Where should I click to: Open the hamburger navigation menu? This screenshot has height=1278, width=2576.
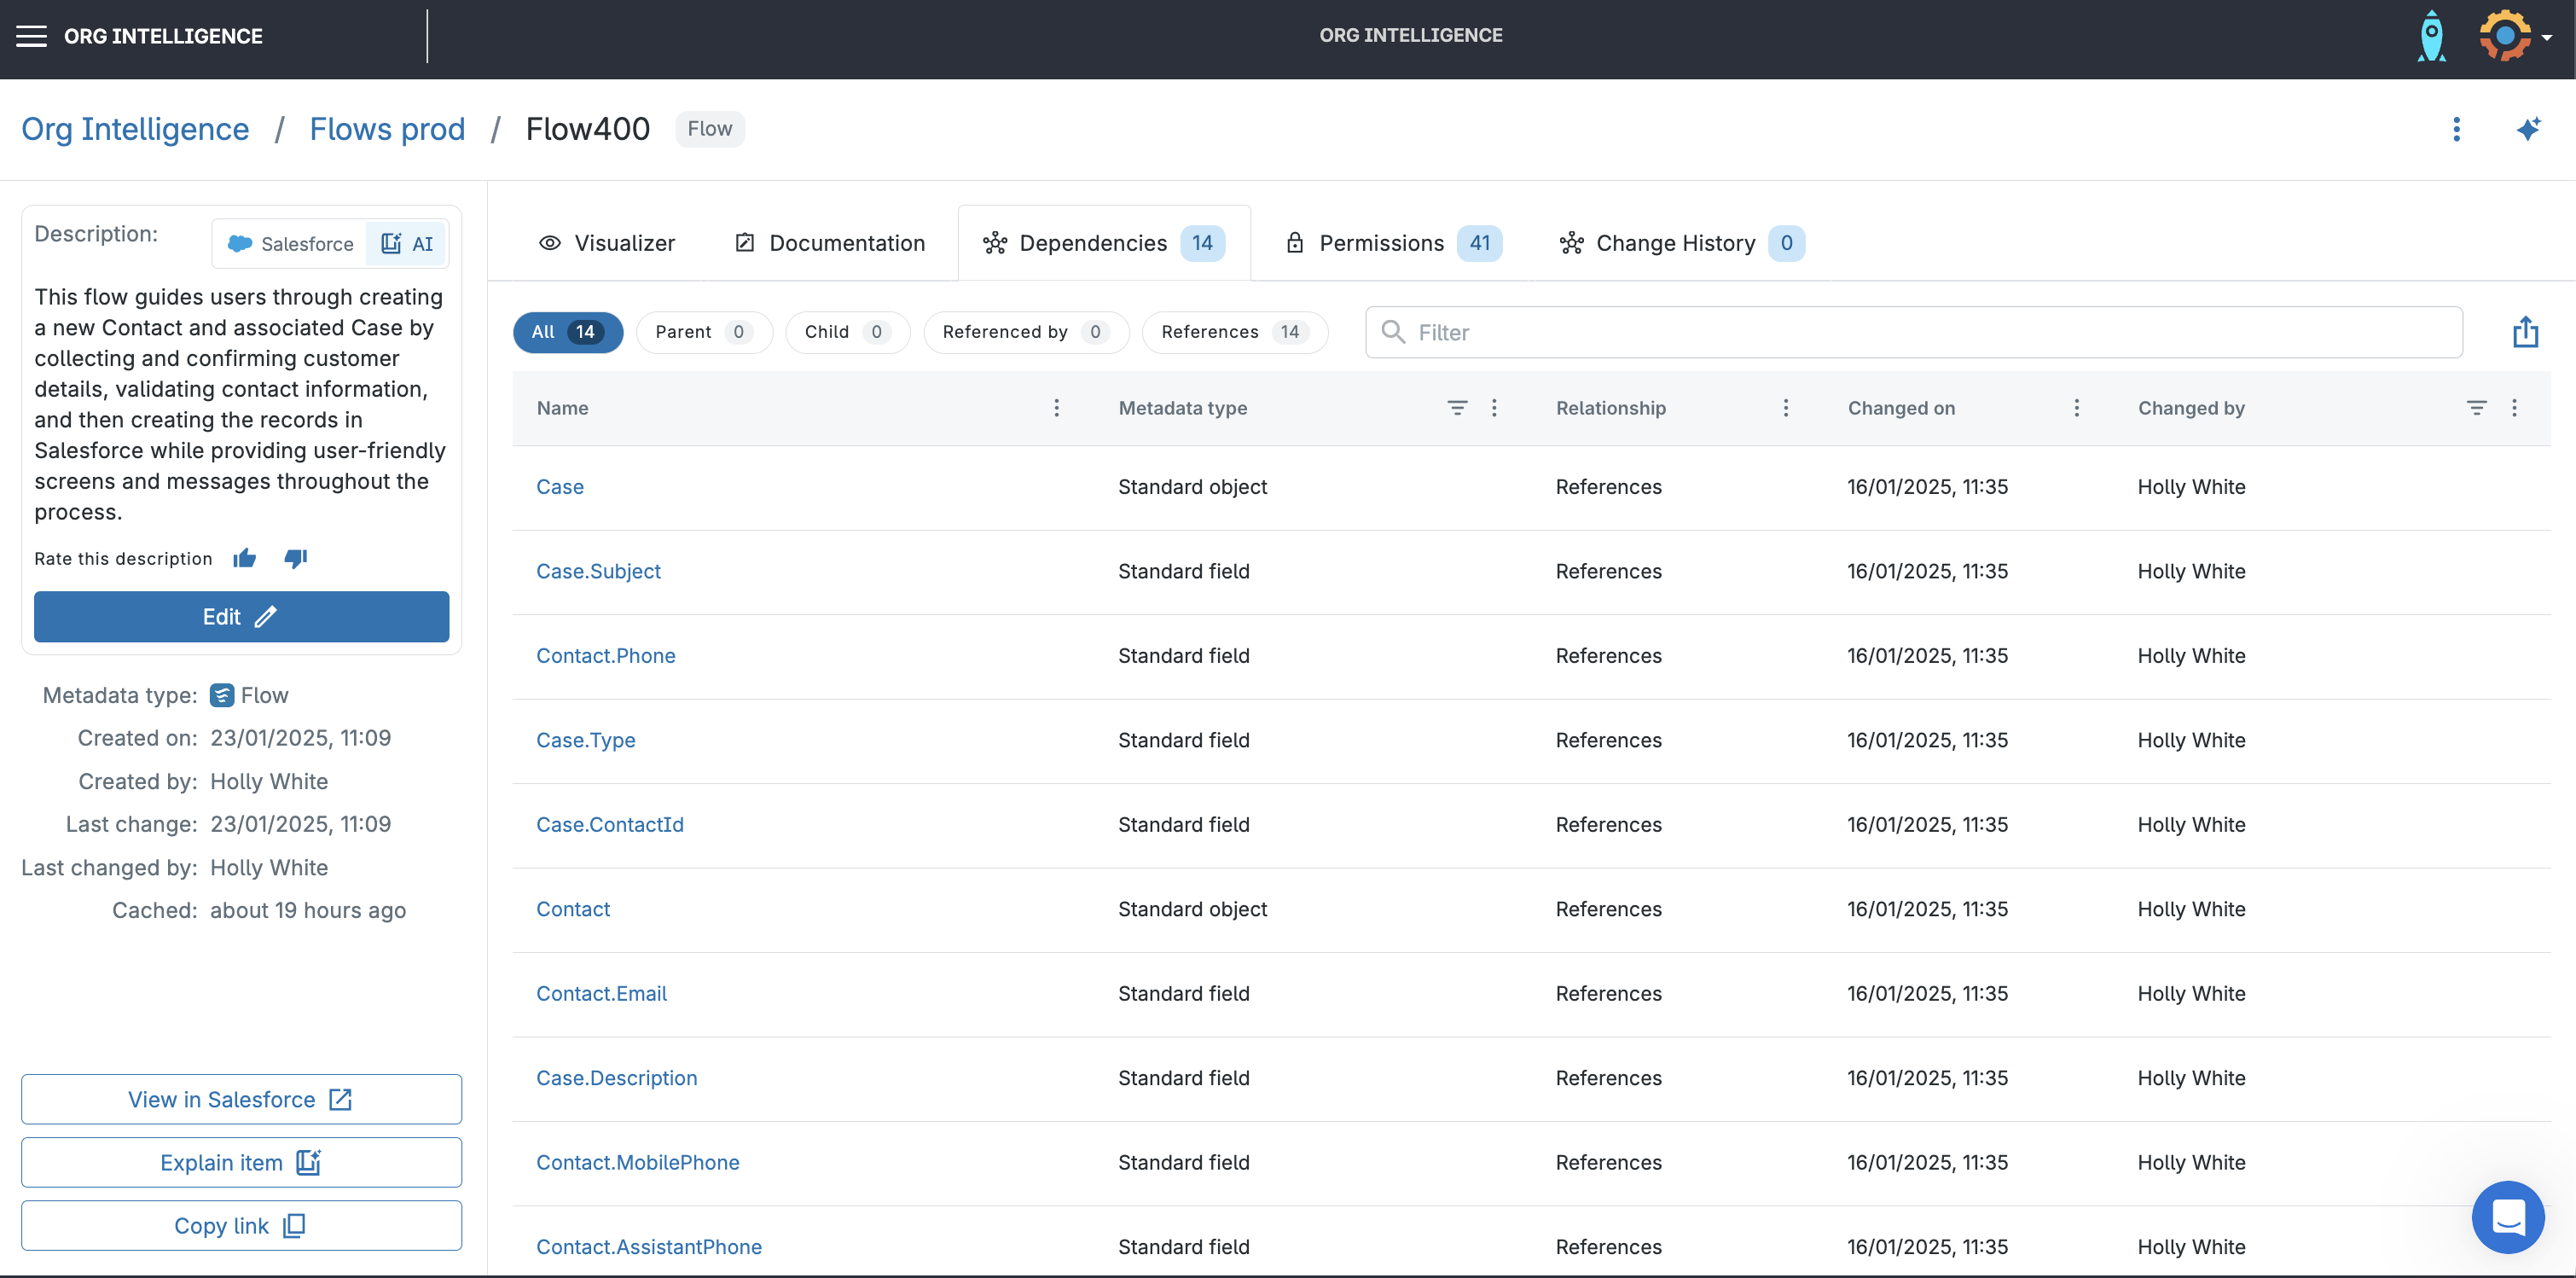pos(31,36)
